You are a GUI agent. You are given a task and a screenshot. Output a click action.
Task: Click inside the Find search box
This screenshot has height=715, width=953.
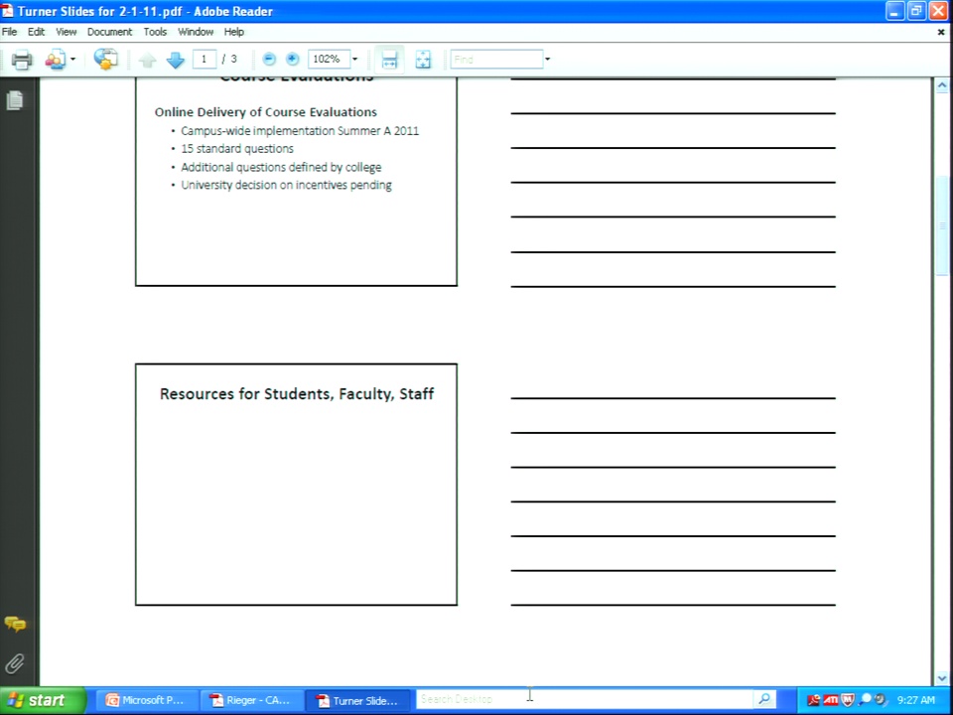point(496,59)
